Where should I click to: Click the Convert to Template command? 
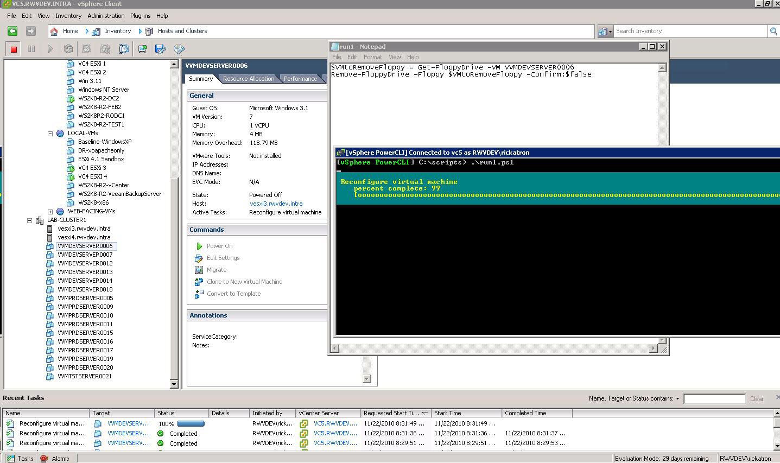coord(234,294)
